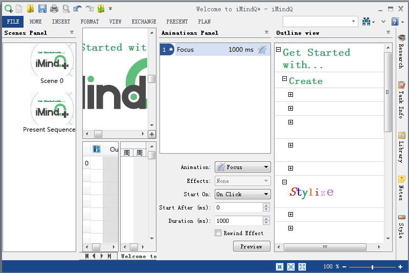Click the Duration (ms) input field
This screenshot has height=273, width=409.
(x=239, y=221)
